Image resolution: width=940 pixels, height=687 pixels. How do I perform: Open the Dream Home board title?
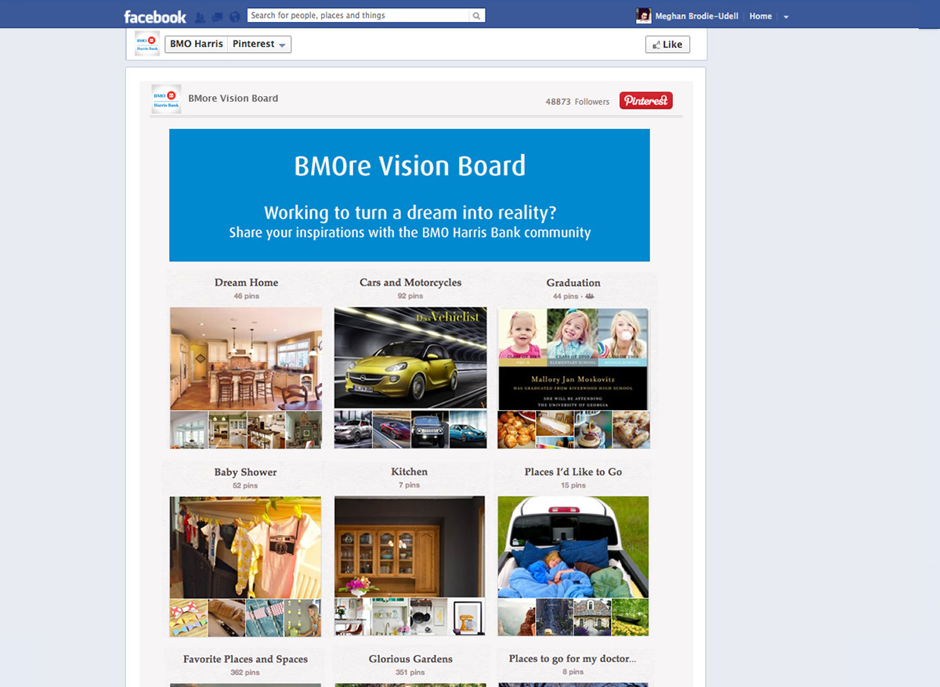(x=247, y=282)
